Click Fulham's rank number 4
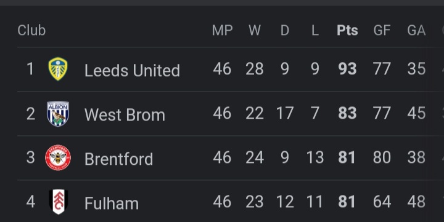Screen dimensions: 444x222 pyautogui.click(x=31, y=202)
